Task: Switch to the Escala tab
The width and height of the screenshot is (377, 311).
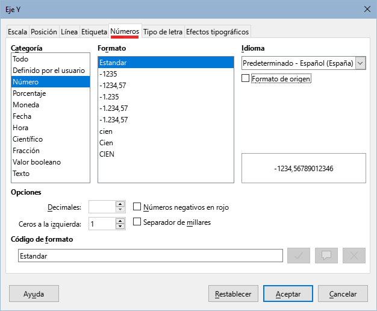Action: pyautogui.click(x=17, y=32)
